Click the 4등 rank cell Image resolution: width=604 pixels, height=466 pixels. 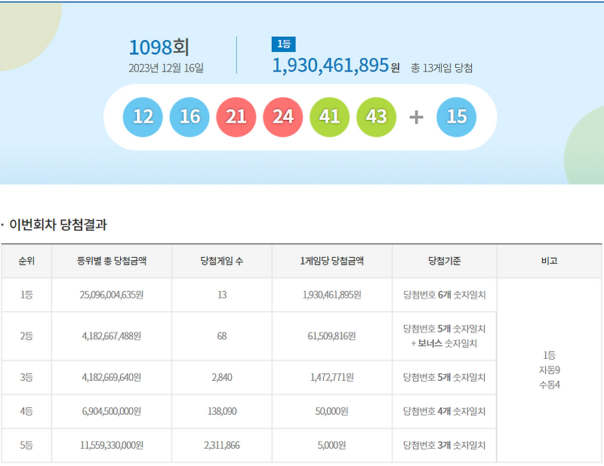(26, 412)
